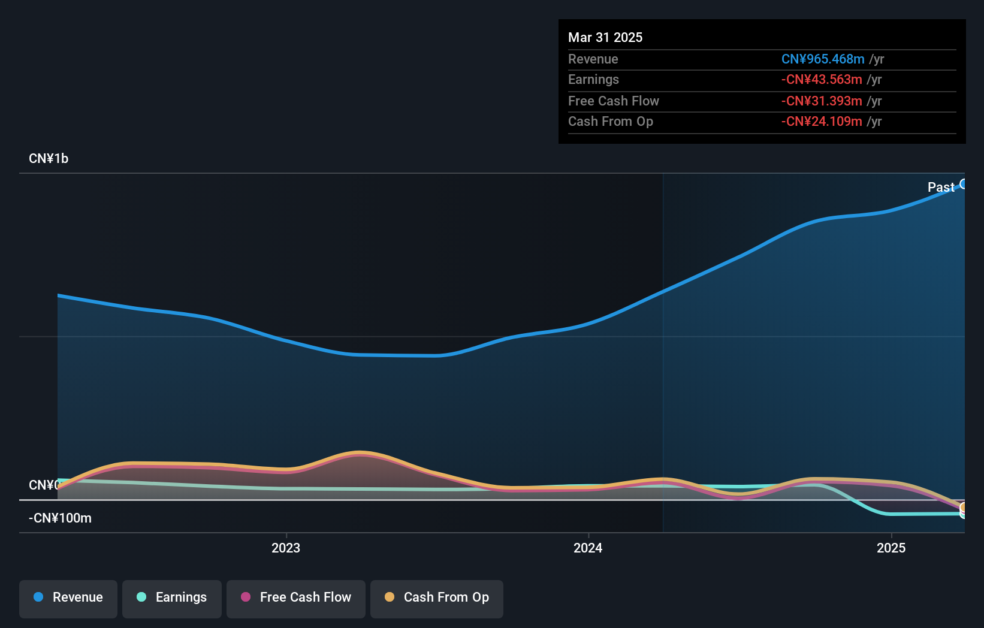Click the Mar 31 2025 tooltip date
Screen dimensions: 984x628
[605, 37]
